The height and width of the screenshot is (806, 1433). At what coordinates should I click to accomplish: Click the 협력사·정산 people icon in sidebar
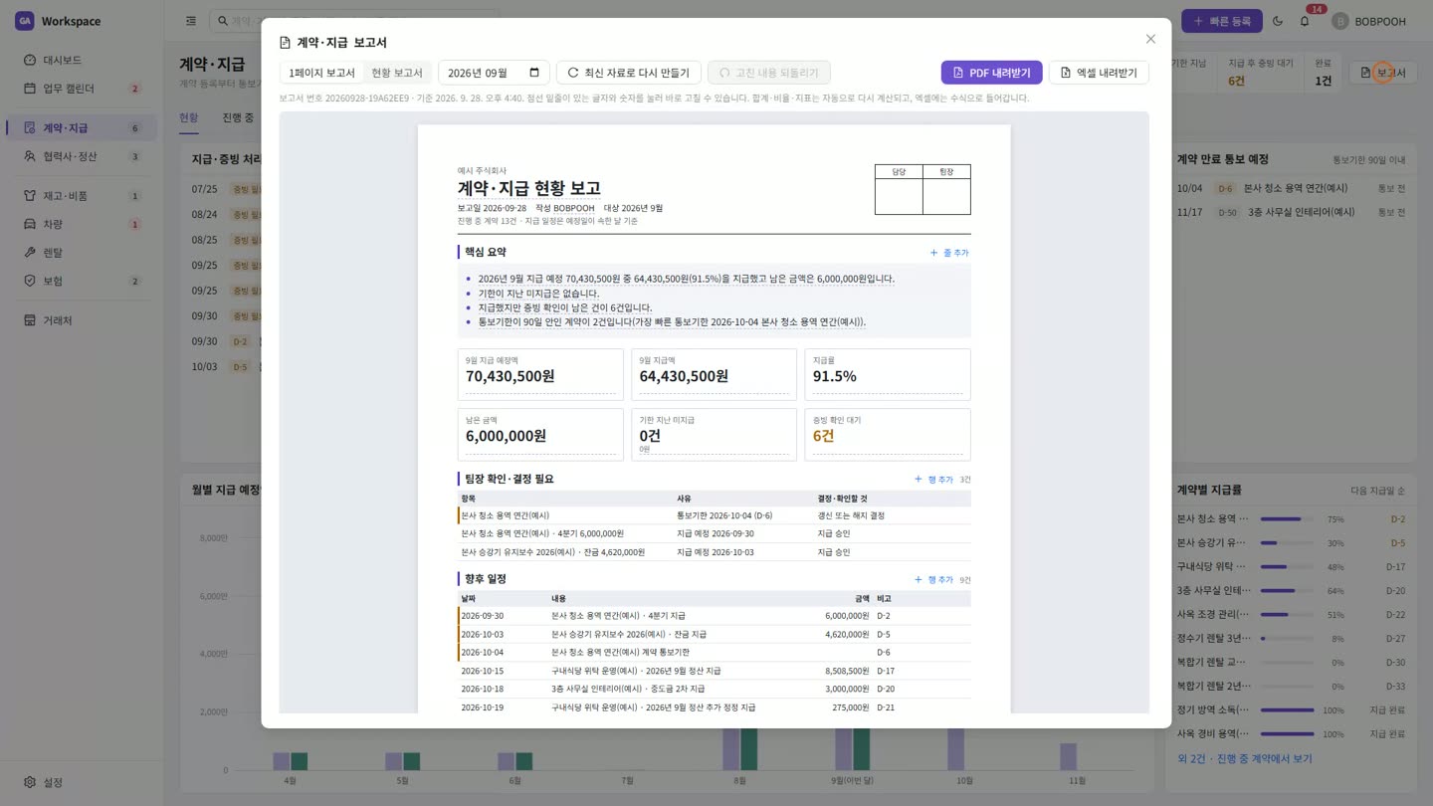click(x=30, y=156)
